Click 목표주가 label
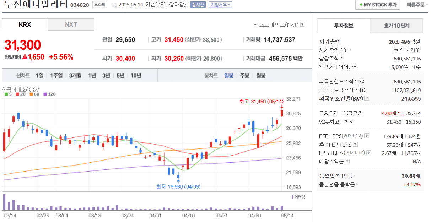 (x=353, y=113)
